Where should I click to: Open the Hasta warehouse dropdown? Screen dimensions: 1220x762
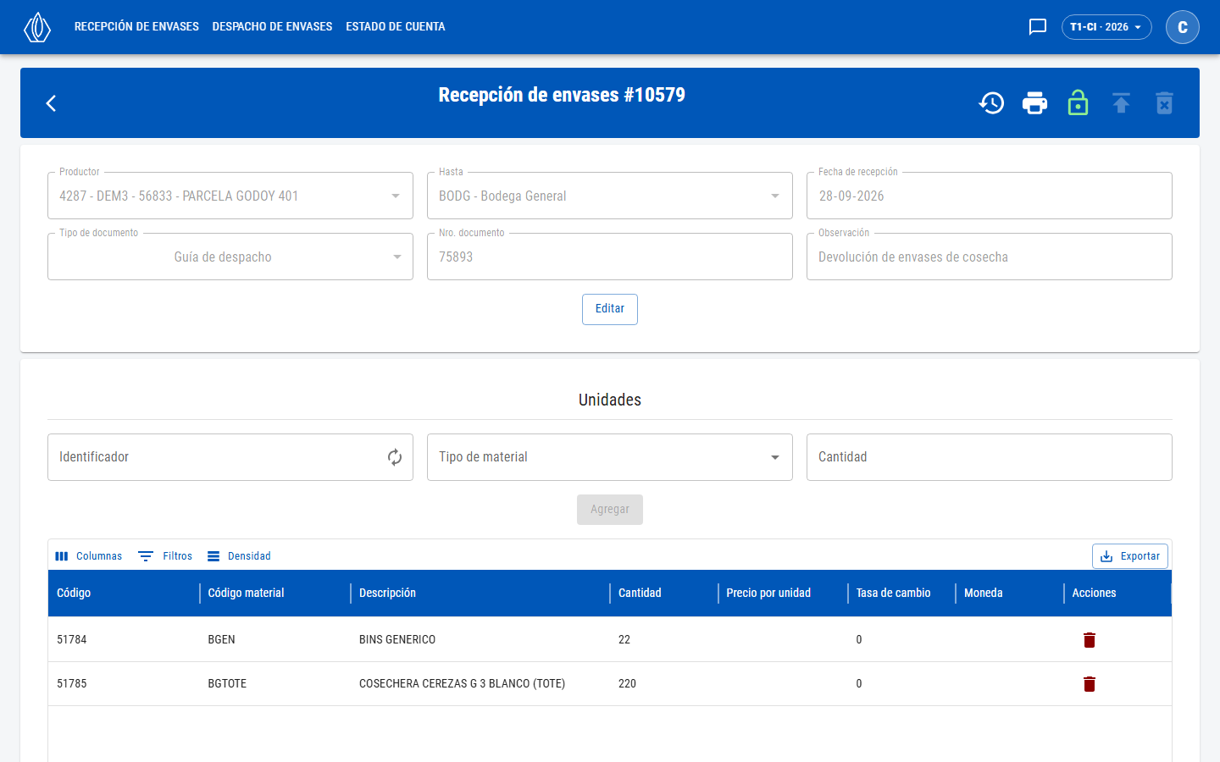click(x=610, y=196)
